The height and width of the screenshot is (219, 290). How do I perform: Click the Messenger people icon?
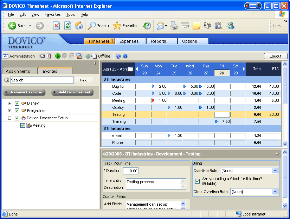(x=230, y=26)
